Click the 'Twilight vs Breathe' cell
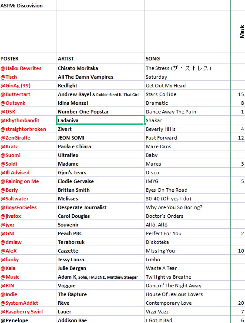 coord(188,277)
